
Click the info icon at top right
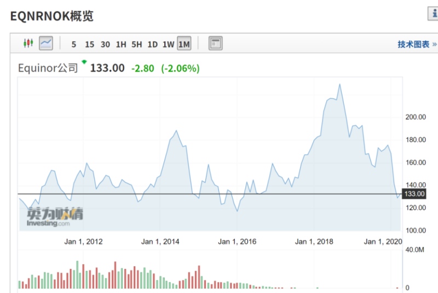coord(433,14)
